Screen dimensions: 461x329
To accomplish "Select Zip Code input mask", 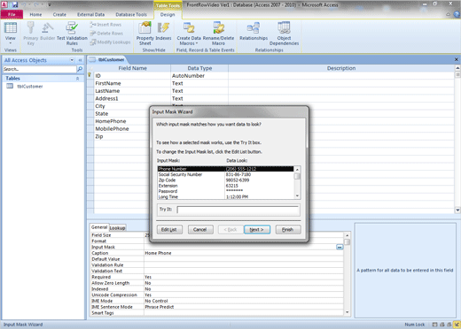I will (226, 180).
